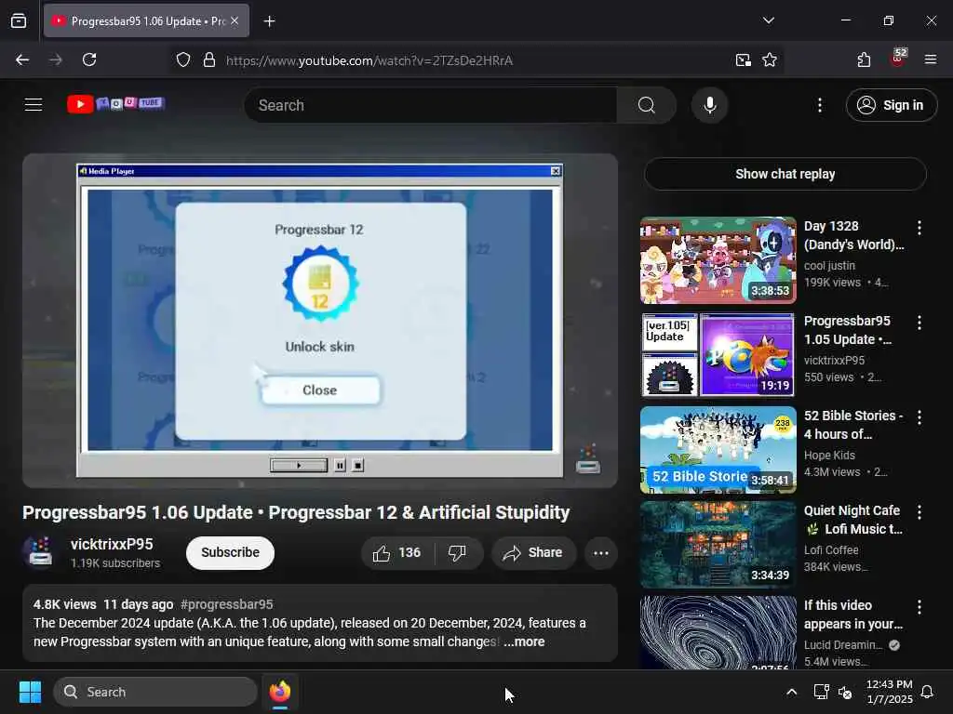
Task: Click the video player area
Action: pyautogui.click(x=320, y=320)
